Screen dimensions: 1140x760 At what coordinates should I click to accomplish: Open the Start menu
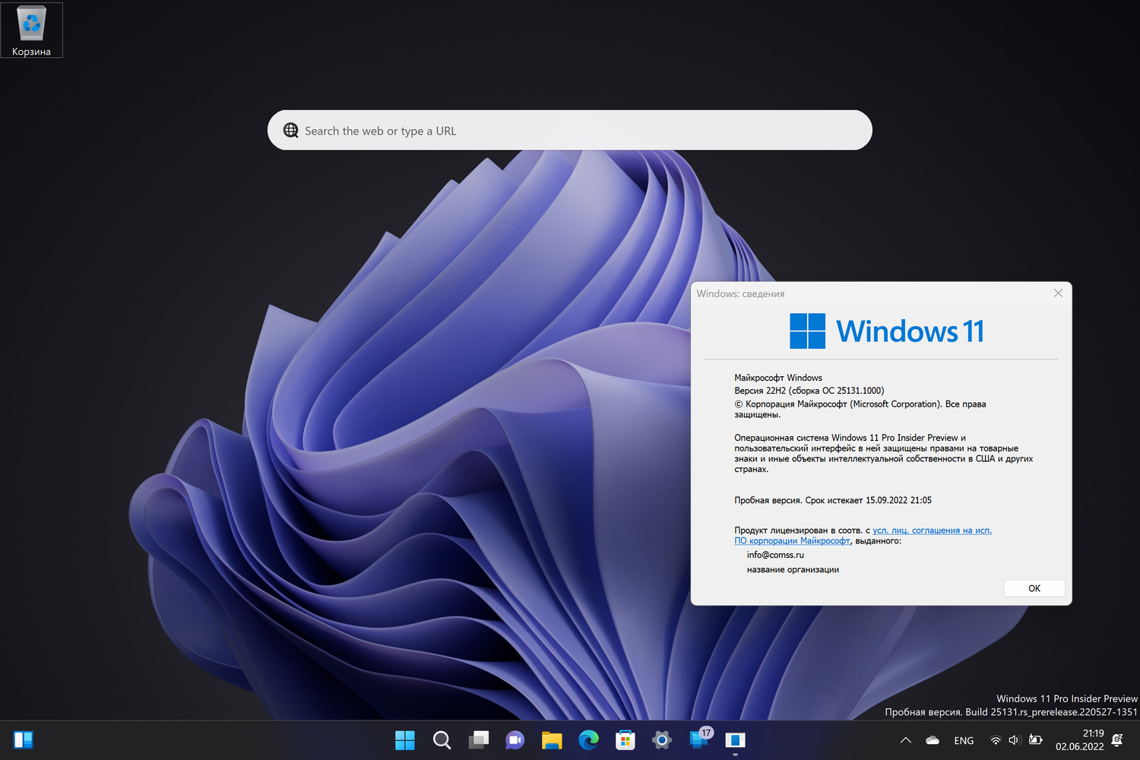(x=405, y=740)
